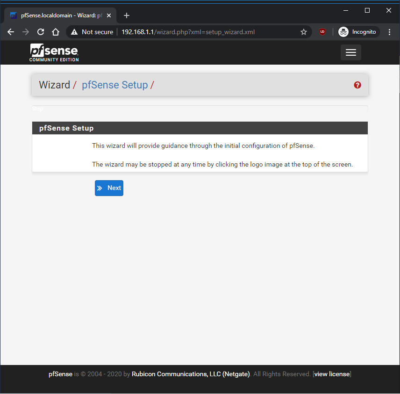Bookmark this page with the star
Viewport: 400px width, 394px height.
tap(304, 32)
